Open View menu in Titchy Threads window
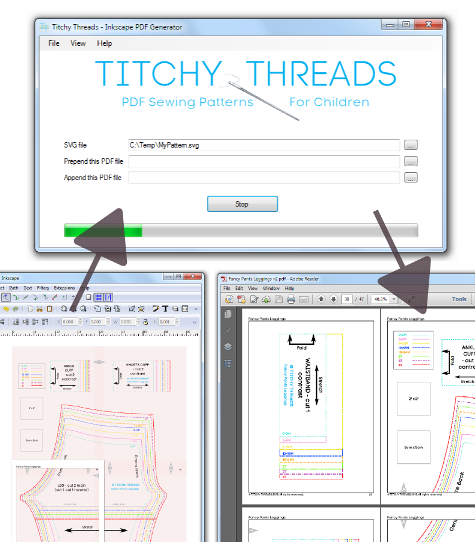The height and width of the screenshot is (542, 475). coord(78,43)
